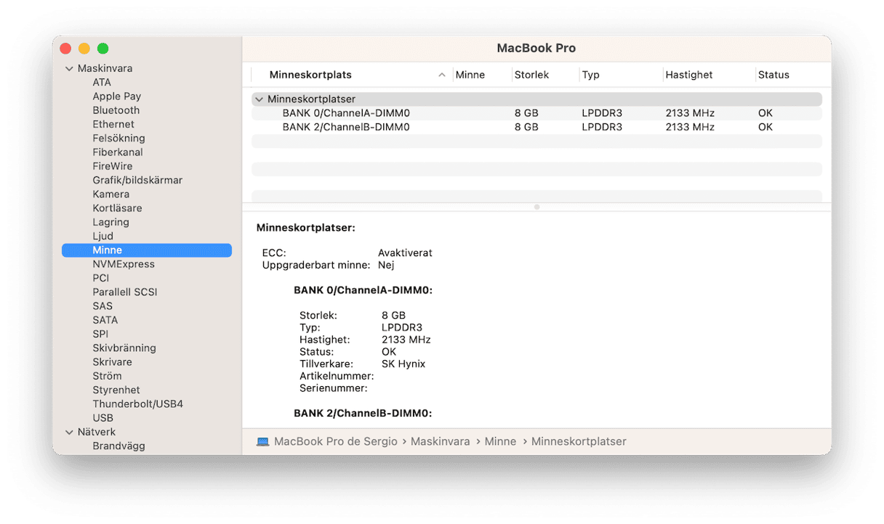This screenshot has height=524, width=884.
Task: Go to Minne in the path bar
Action: [x=500, y=442]
